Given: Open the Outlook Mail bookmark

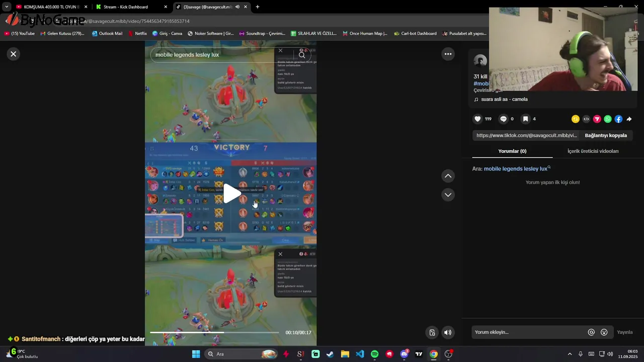Looking at the screenshot, I should 107,34.
